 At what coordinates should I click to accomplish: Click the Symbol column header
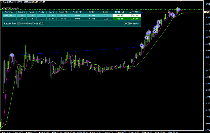(9, 12)
